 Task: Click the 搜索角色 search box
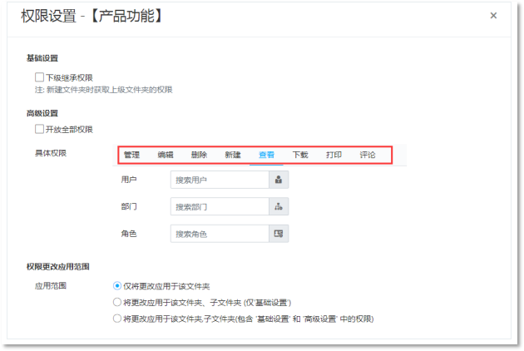(220, 234)
